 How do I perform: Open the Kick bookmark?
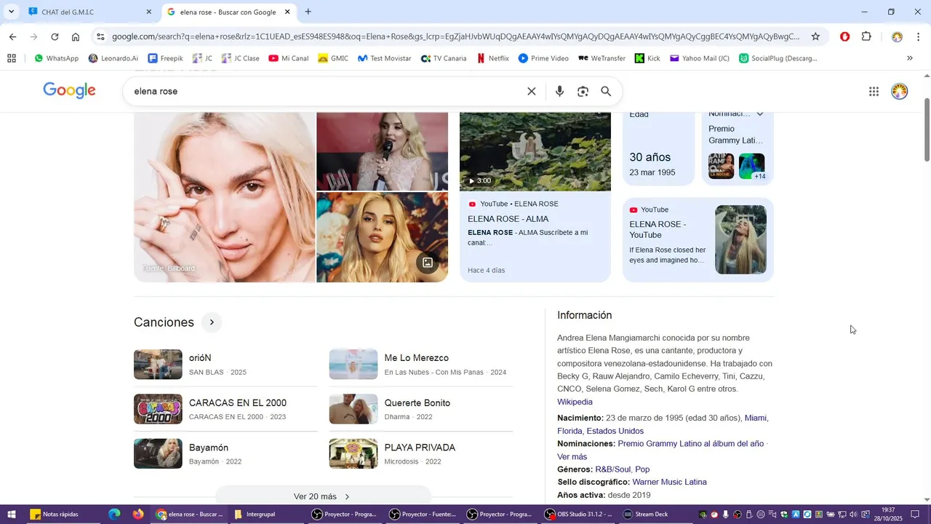click(647, 58)
